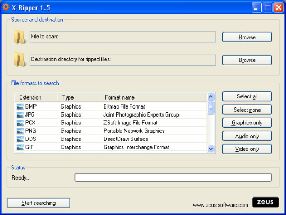
Task: Choose Audio only formats
Action: point(247,136)
